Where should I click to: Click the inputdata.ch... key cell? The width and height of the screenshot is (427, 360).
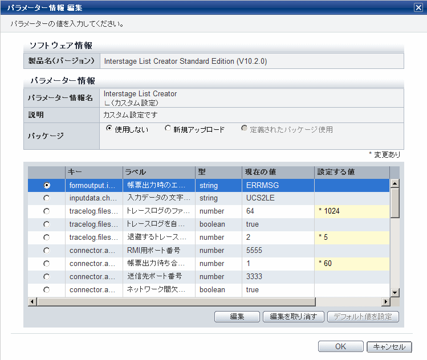[x=94, y=198]
